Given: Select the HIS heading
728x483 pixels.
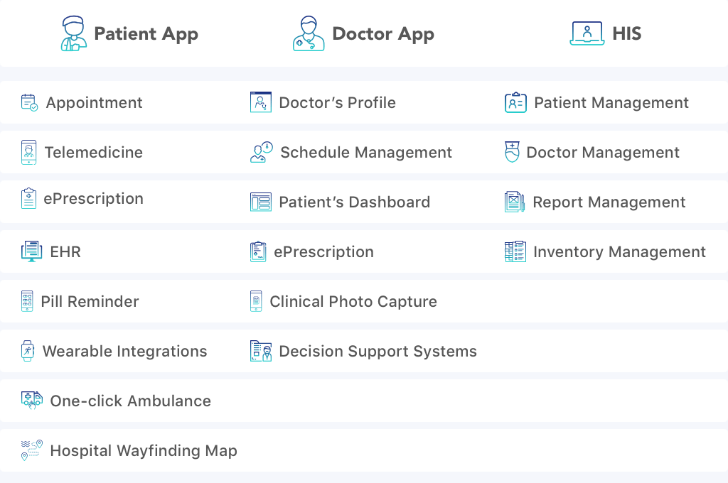Looking at the screenshot, I should [x=626, y=33].
